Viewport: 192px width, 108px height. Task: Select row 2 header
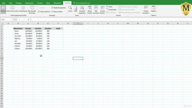tap(1, 28)
